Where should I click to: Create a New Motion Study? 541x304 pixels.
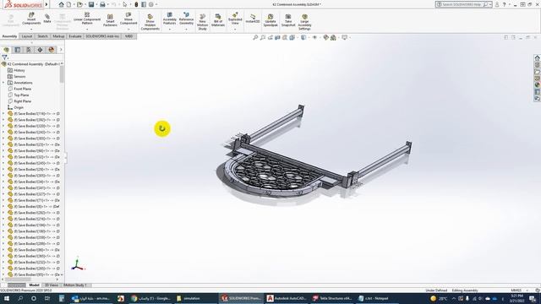(203, 22)
